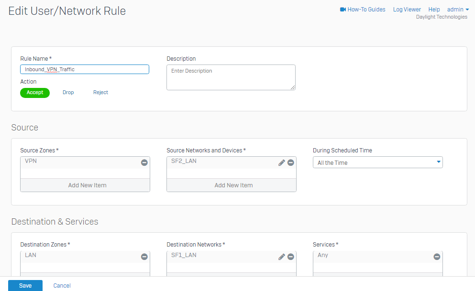This screenshot has width=475, height=291.
Task: Edit SF2_LAN source network entry
Action: coord(281,163)
